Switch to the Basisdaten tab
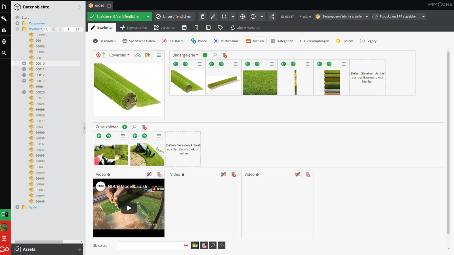 (x=104, y=41)
